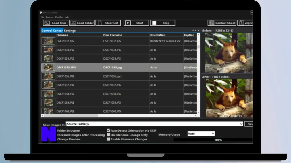Select thumbnail of DSCF1034.JPG
This screenshot has height=163, width=291.
pos(48,59)
